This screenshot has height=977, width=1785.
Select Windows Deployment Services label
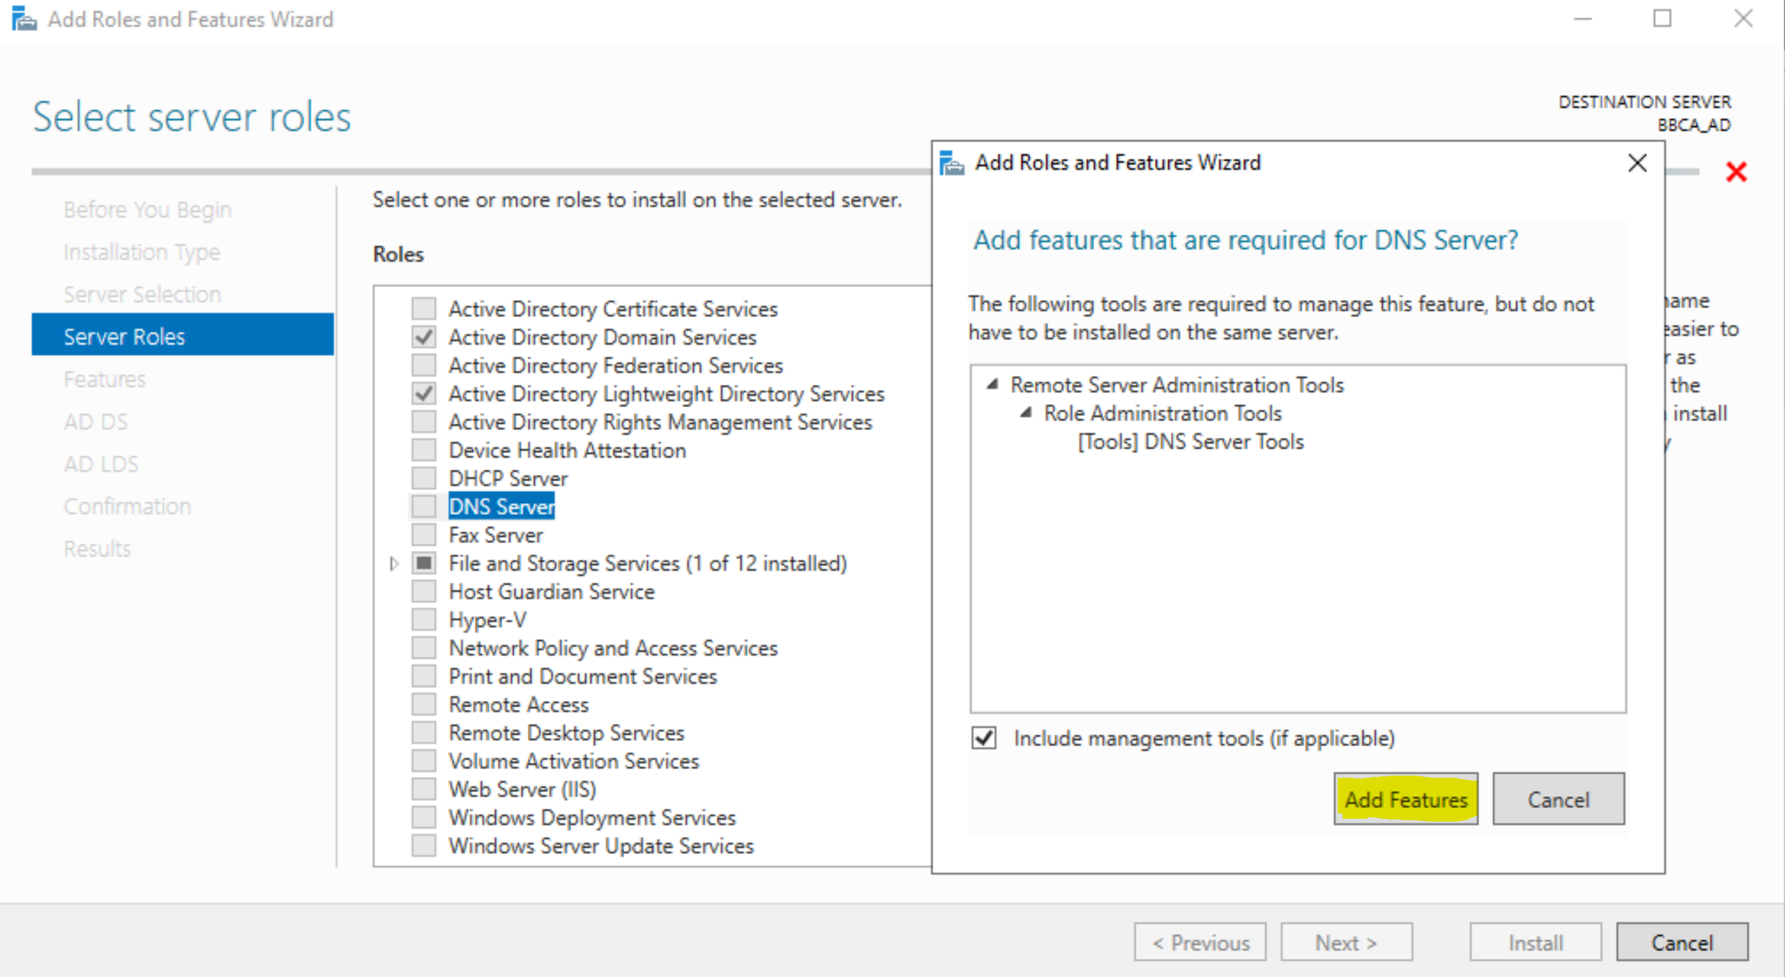(x=592, y=817)
